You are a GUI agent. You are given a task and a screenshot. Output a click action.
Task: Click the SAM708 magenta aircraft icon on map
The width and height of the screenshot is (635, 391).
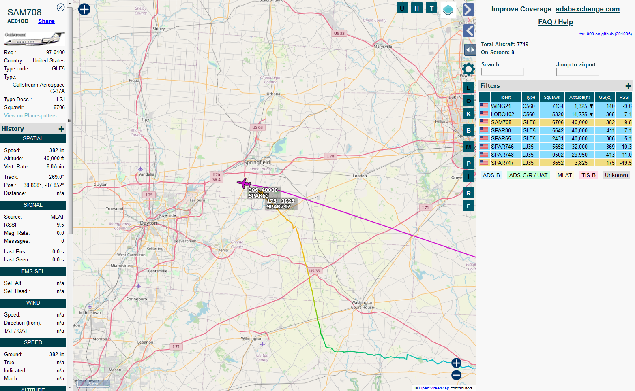pyautogui.click(x=244, y=184)
